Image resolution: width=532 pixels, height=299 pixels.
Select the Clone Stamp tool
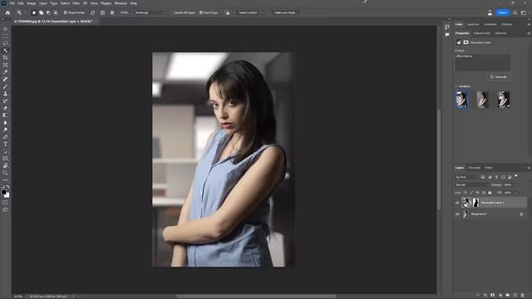pos(5,94)
